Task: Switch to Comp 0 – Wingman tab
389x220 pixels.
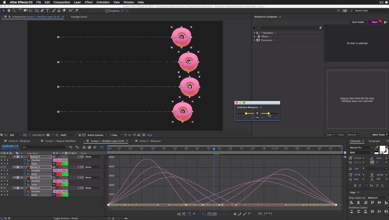Action: (x=19, y=141)
